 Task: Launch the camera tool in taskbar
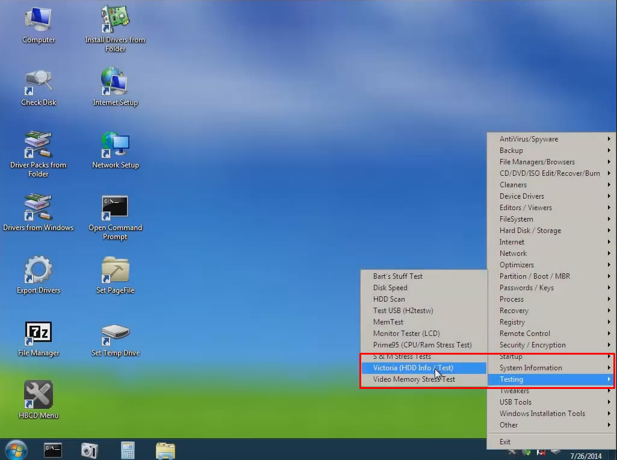[x=89, y=450]
